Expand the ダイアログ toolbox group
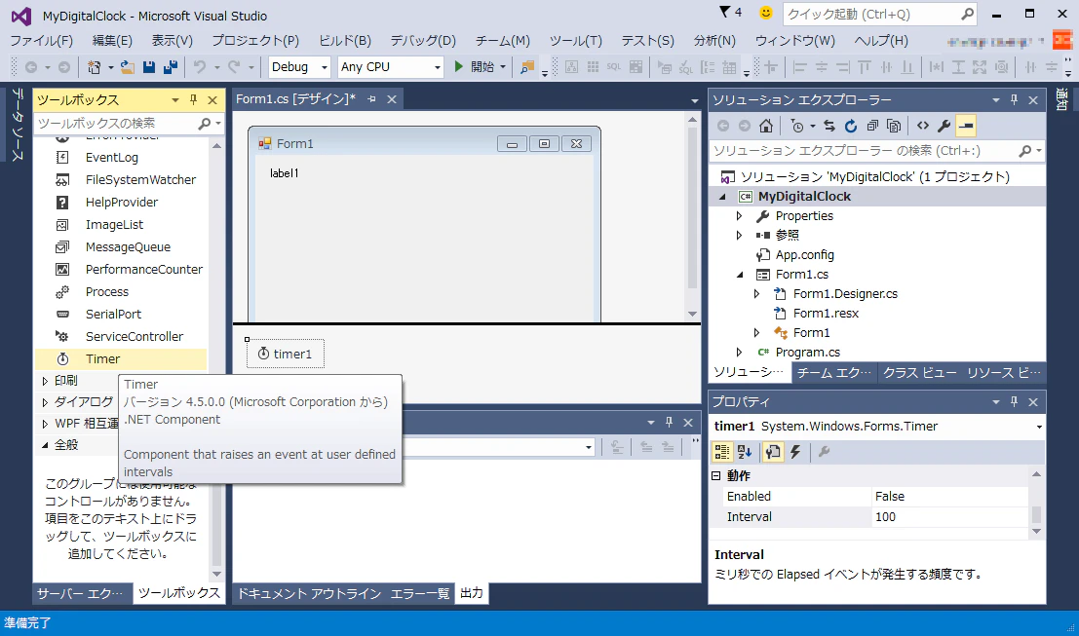 coord(45,402)
